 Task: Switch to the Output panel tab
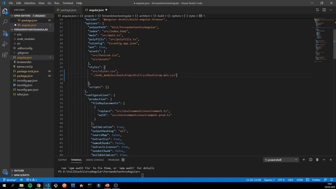tap(62, 160)
